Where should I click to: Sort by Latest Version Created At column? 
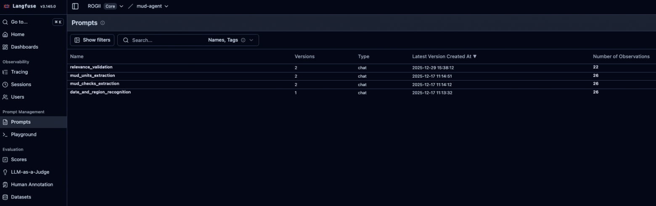point(444,57)
